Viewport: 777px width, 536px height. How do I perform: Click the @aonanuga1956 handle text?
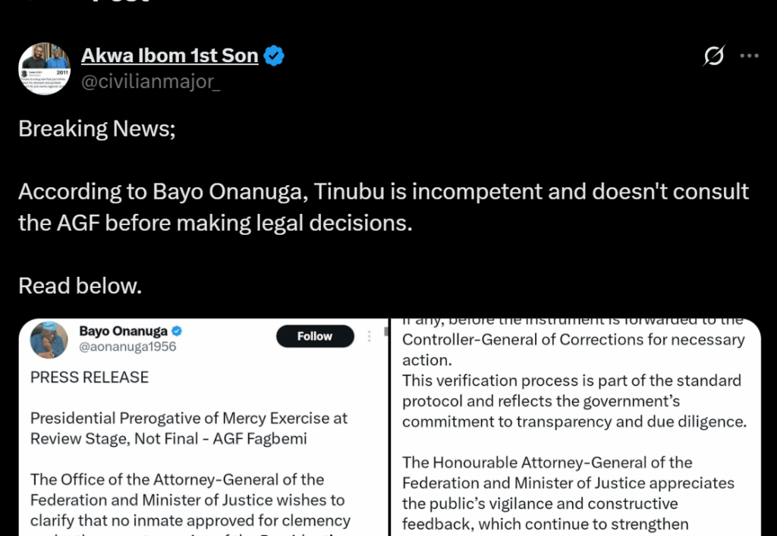[x=127, y=348]
